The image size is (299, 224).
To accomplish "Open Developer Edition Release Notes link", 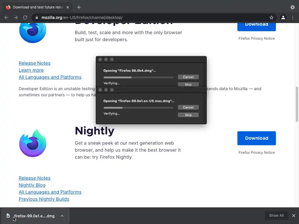I will pos(34,63).
